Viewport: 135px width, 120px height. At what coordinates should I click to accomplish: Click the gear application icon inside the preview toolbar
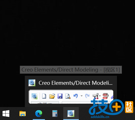[34, 96]
